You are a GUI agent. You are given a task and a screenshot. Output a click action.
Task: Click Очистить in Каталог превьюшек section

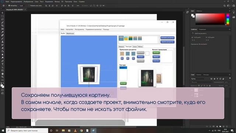pyautogui.click(x=156, y=61)
